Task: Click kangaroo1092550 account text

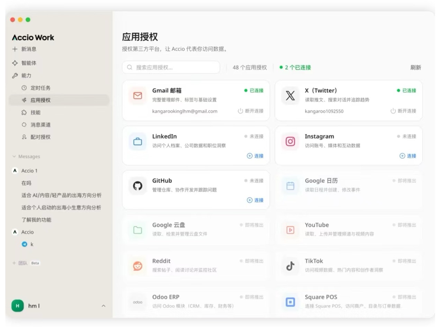Action: pos(324,111)
